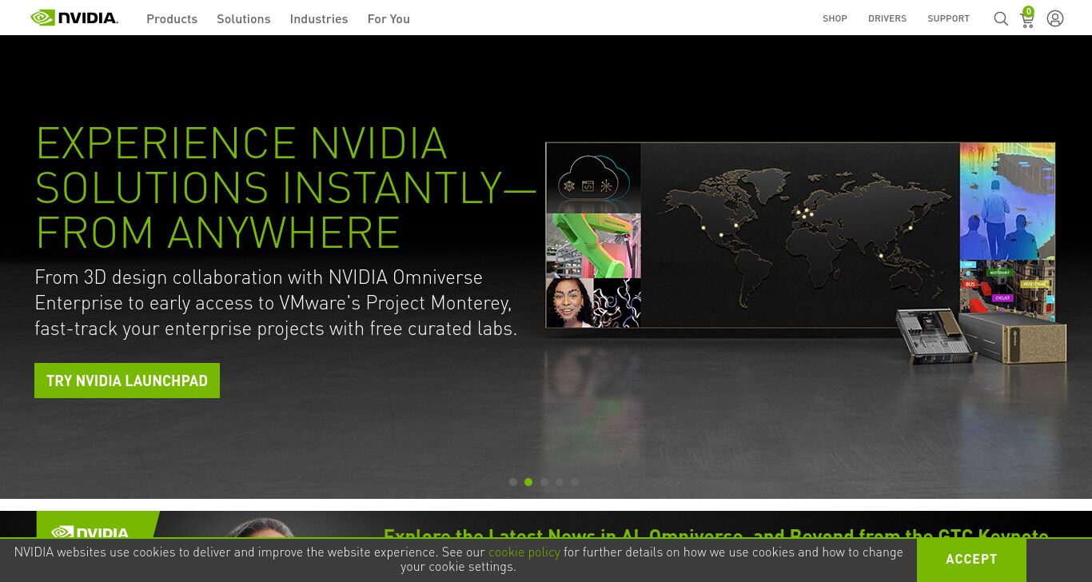Open the Industries menu
The width and height of the screenshot is (1092, 582).
(319, 18)
